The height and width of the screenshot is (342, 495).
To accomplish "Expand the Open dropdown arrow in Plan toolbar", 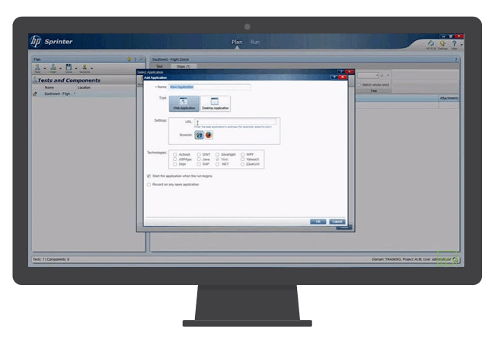I will [x=60, y=68].
